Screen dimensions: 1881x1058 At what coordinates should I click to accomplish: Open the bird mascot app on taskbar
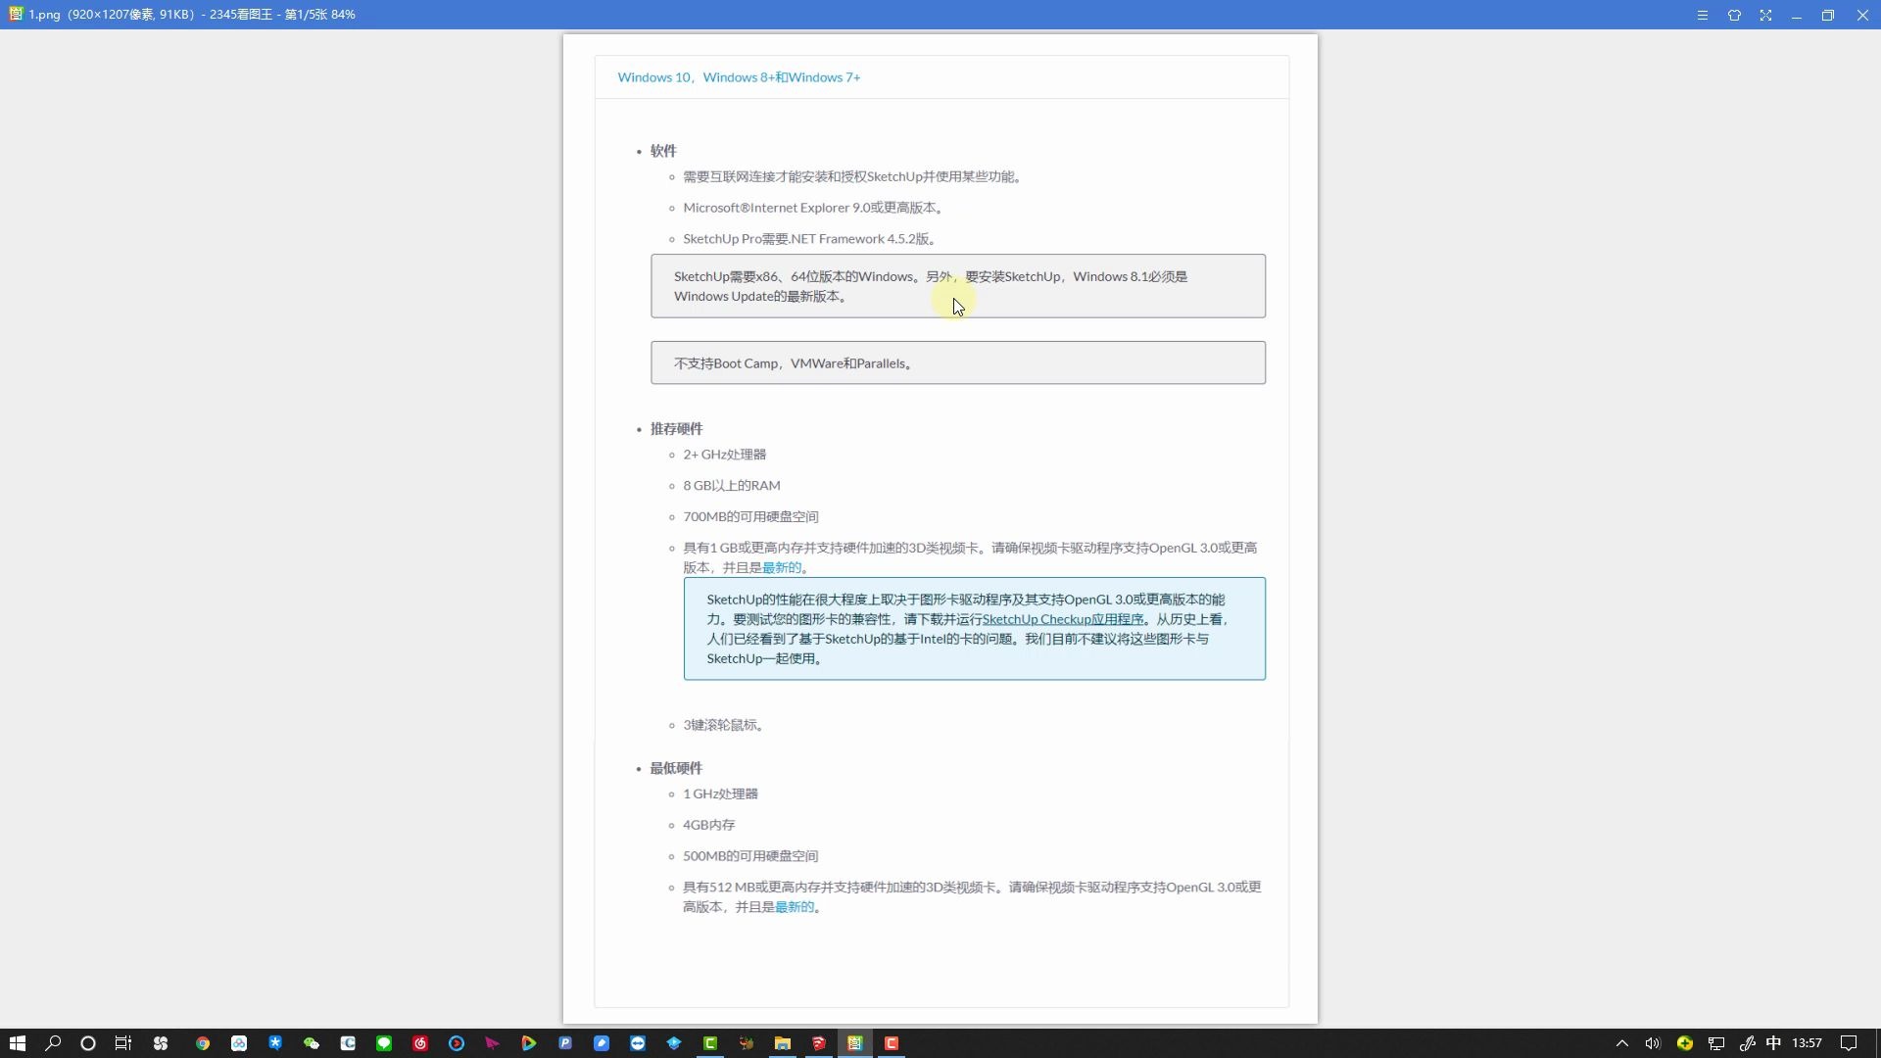click(747, 1043)
